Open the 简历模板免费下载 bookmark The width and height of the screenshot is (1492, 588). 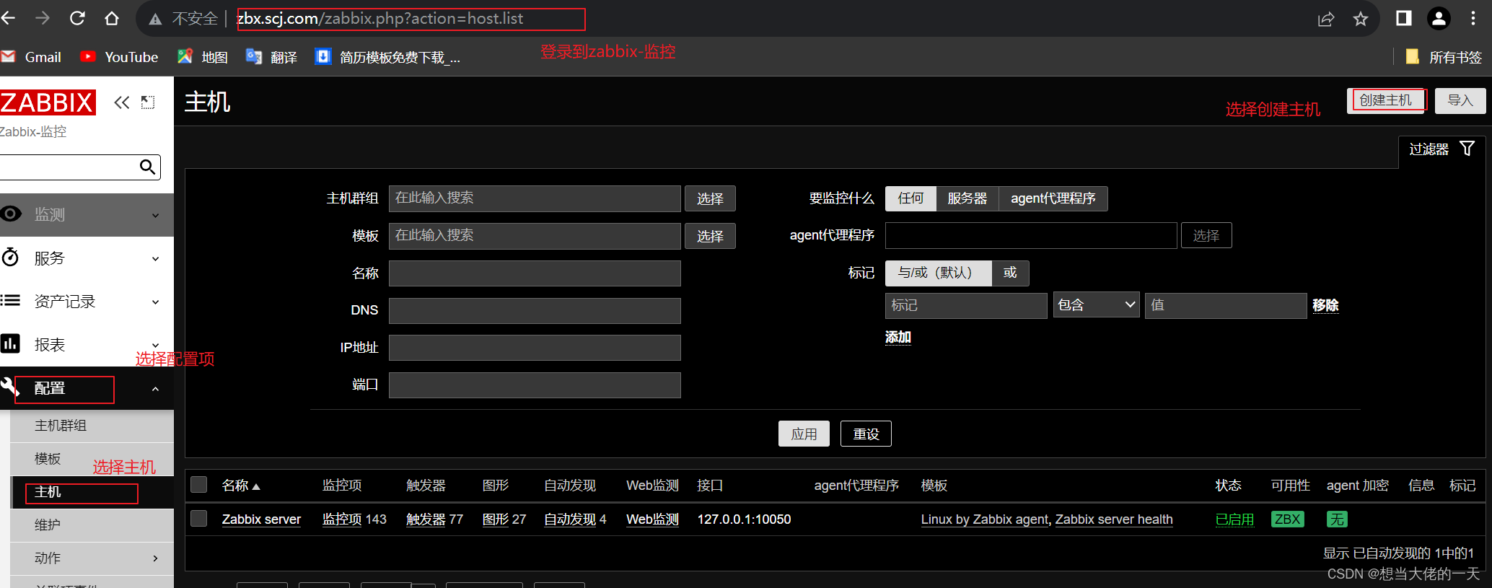(388, 57)
